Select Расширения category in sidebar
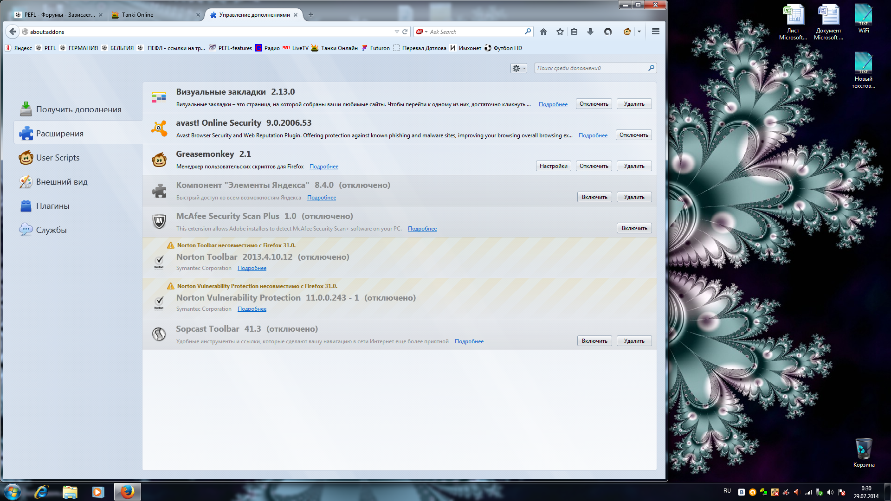 click(78, 134)
